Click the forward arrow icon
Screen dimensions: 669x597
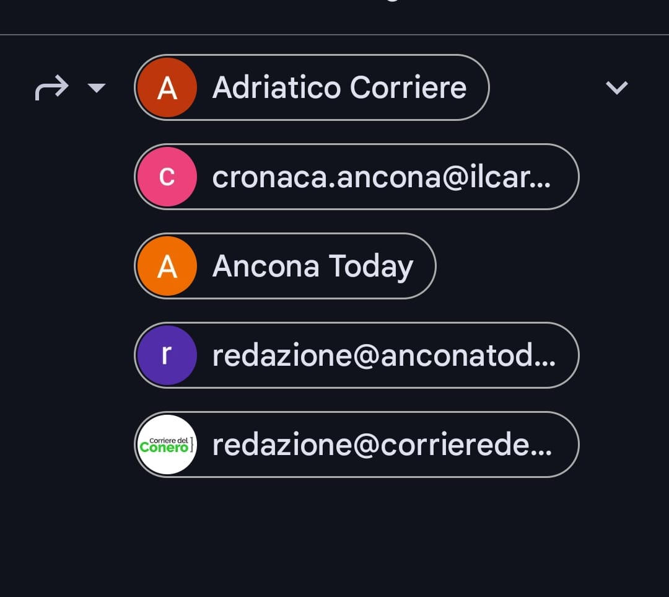tap(51, 88)
